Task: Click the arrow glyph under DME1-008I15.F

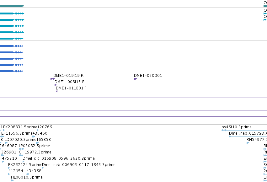Action: point(56,85)
